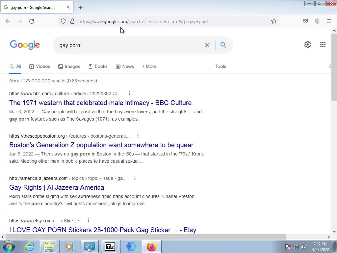Click the control panel taskbar icon
The image size is (337, 253).
pos(90,247)
